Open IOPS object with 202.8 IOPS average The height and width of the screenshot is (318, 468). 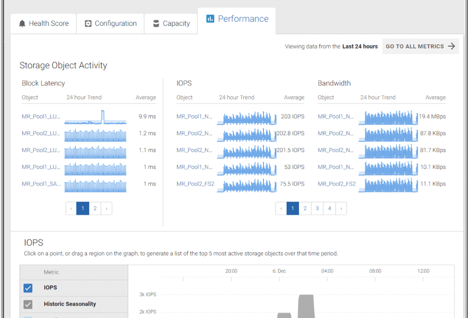point(194,133)
